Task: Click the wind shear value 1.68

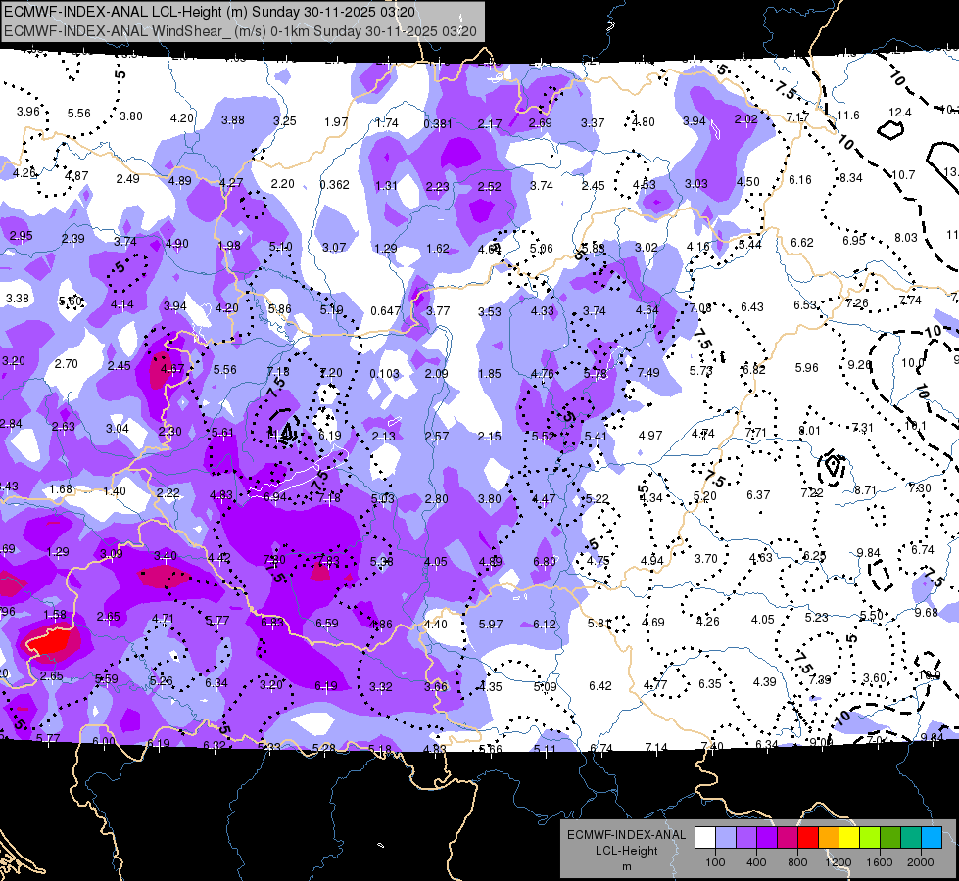Action: click(x=61, y=489)
